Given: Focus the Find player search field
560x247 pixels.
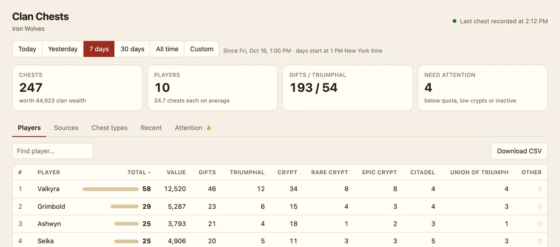Looking at the screenshot, I should coord(53,151).
